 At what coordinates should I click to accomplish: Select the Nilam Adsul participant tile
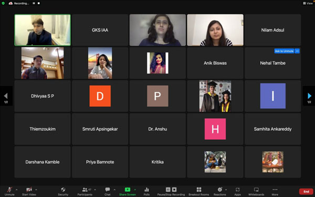[272, 30]
